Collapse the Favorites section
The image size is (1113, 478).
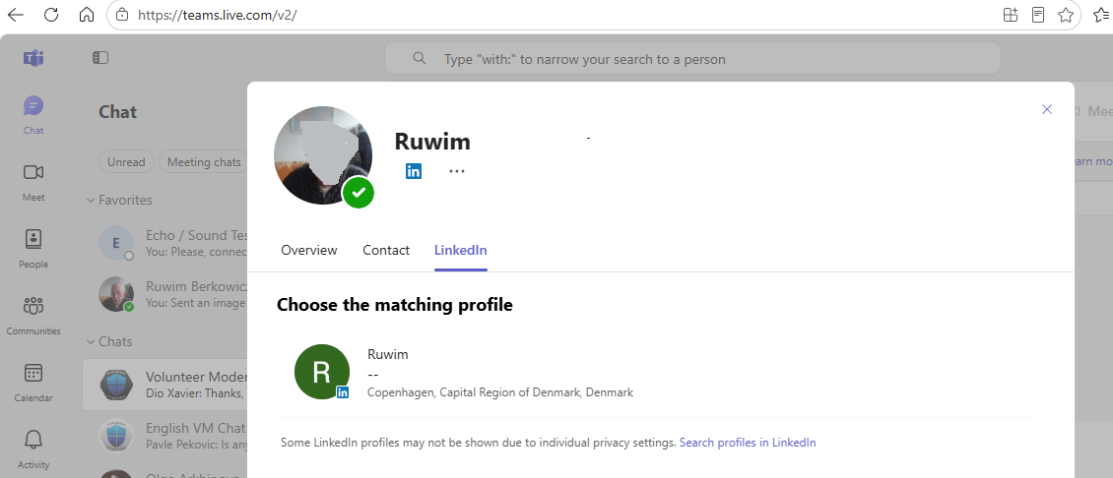click(119, 200)
